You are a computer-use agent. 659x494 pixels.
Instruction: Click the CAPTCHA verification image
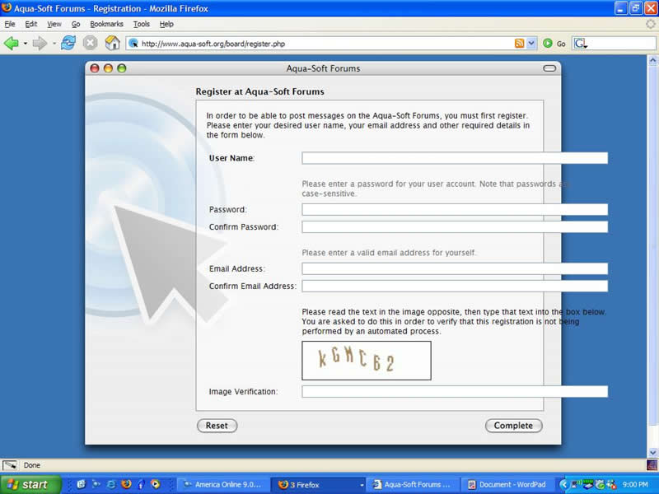[x=367, y=361]
